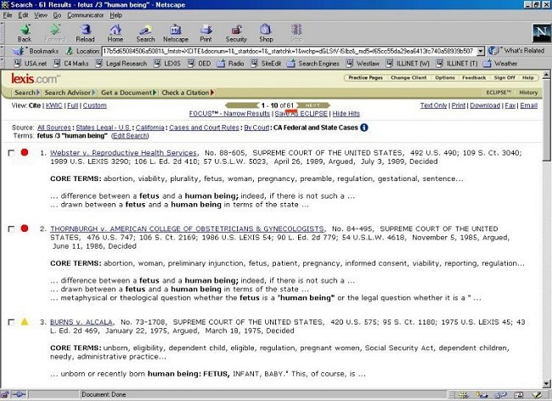This screenshot has width=552, height=401.
Task: Click the Edit Search link
Action: pos(130,136)
